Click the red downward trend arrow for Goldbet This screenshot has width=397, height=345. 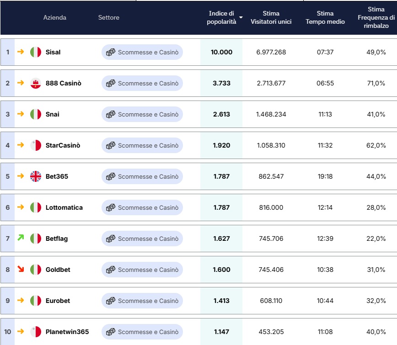pos(21,269)
